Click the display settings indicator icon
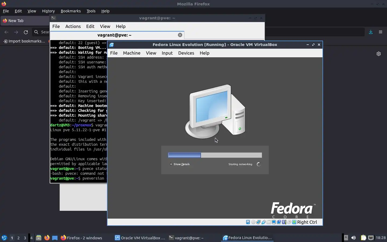The width and height of the screenshot is (387, 242). (x=274, y=222)
